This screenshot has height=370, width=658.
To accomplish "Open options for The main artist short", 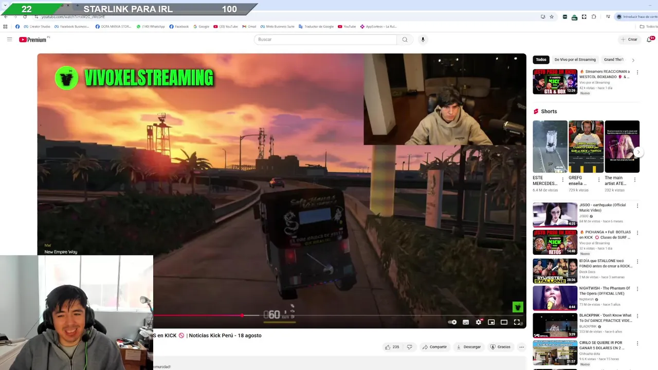I will pyautogui.click(x=634, y=180).
